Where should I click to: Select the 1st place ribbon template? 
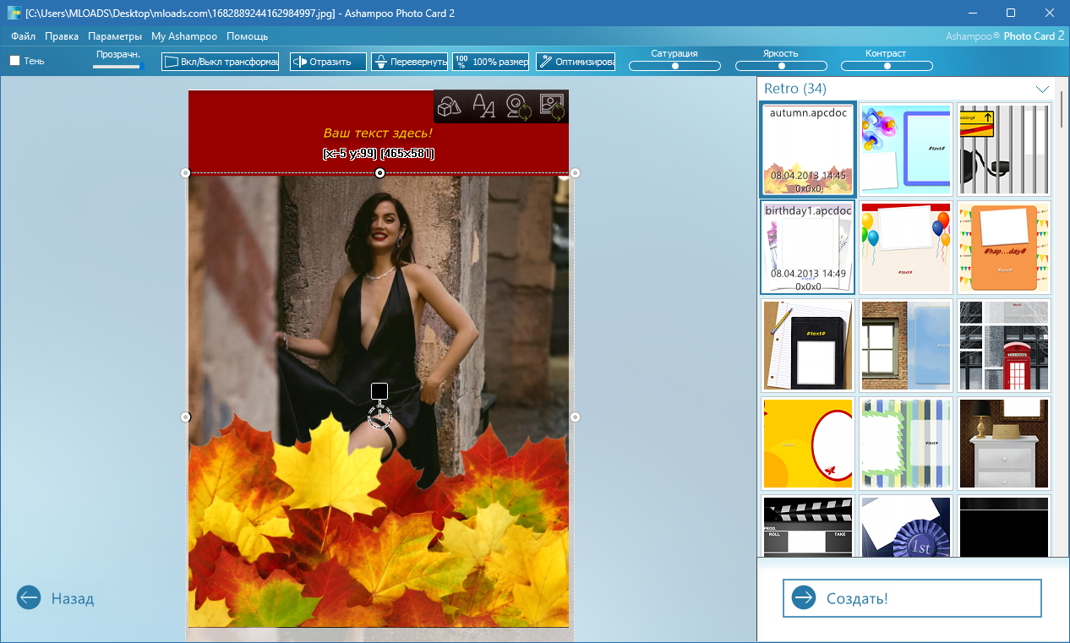(906, 526)
